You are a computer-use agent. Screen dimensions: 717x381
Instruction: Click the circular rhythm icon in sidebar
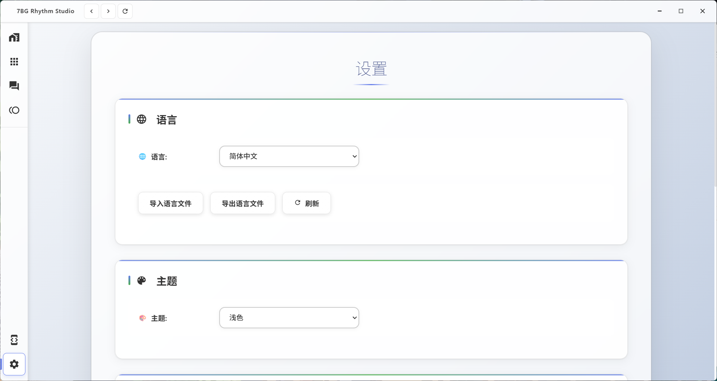(x=14, y=110)
